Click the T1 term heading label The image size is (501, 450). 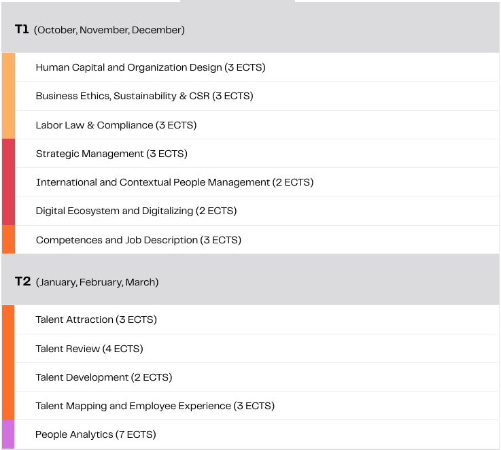click(22, 29)
